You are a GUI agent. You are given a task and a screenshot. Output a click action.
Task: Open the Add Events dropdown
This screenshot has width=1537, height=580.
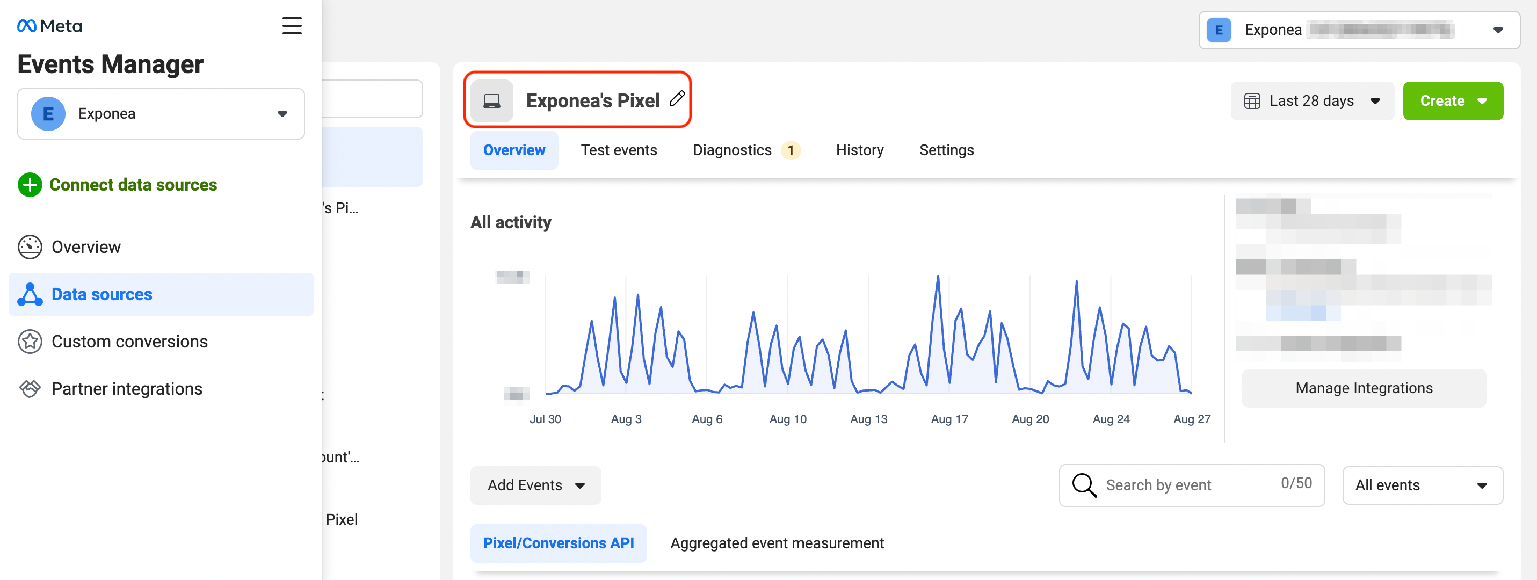tap(535, 485)
